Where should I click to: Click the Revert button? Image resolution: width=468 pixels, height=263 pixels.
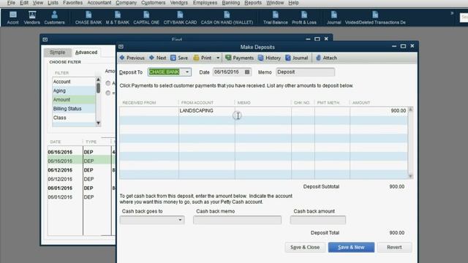pos(394,247)
